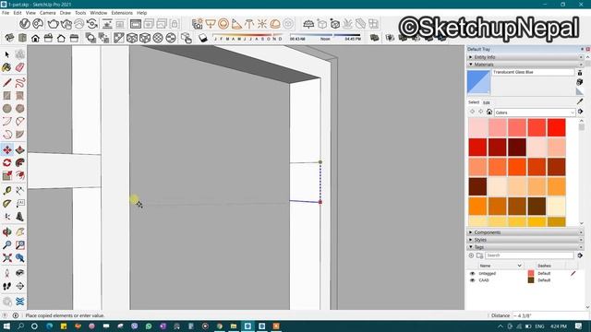The height and width of the screenshot is (332, 591).
Task: Select the Freehand drawing tool
Action: pos(20,82)
